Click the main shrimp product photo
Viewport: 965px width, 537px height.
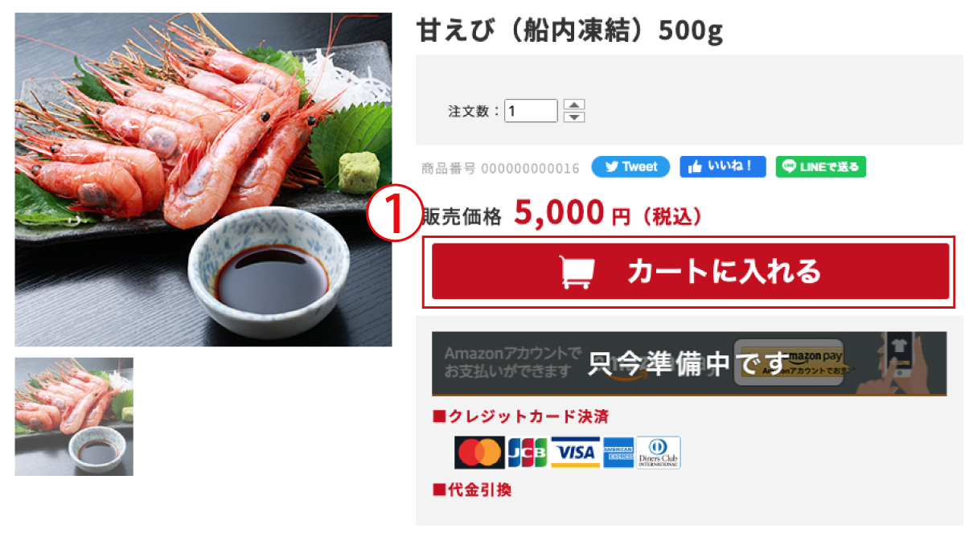pos(203,179)
